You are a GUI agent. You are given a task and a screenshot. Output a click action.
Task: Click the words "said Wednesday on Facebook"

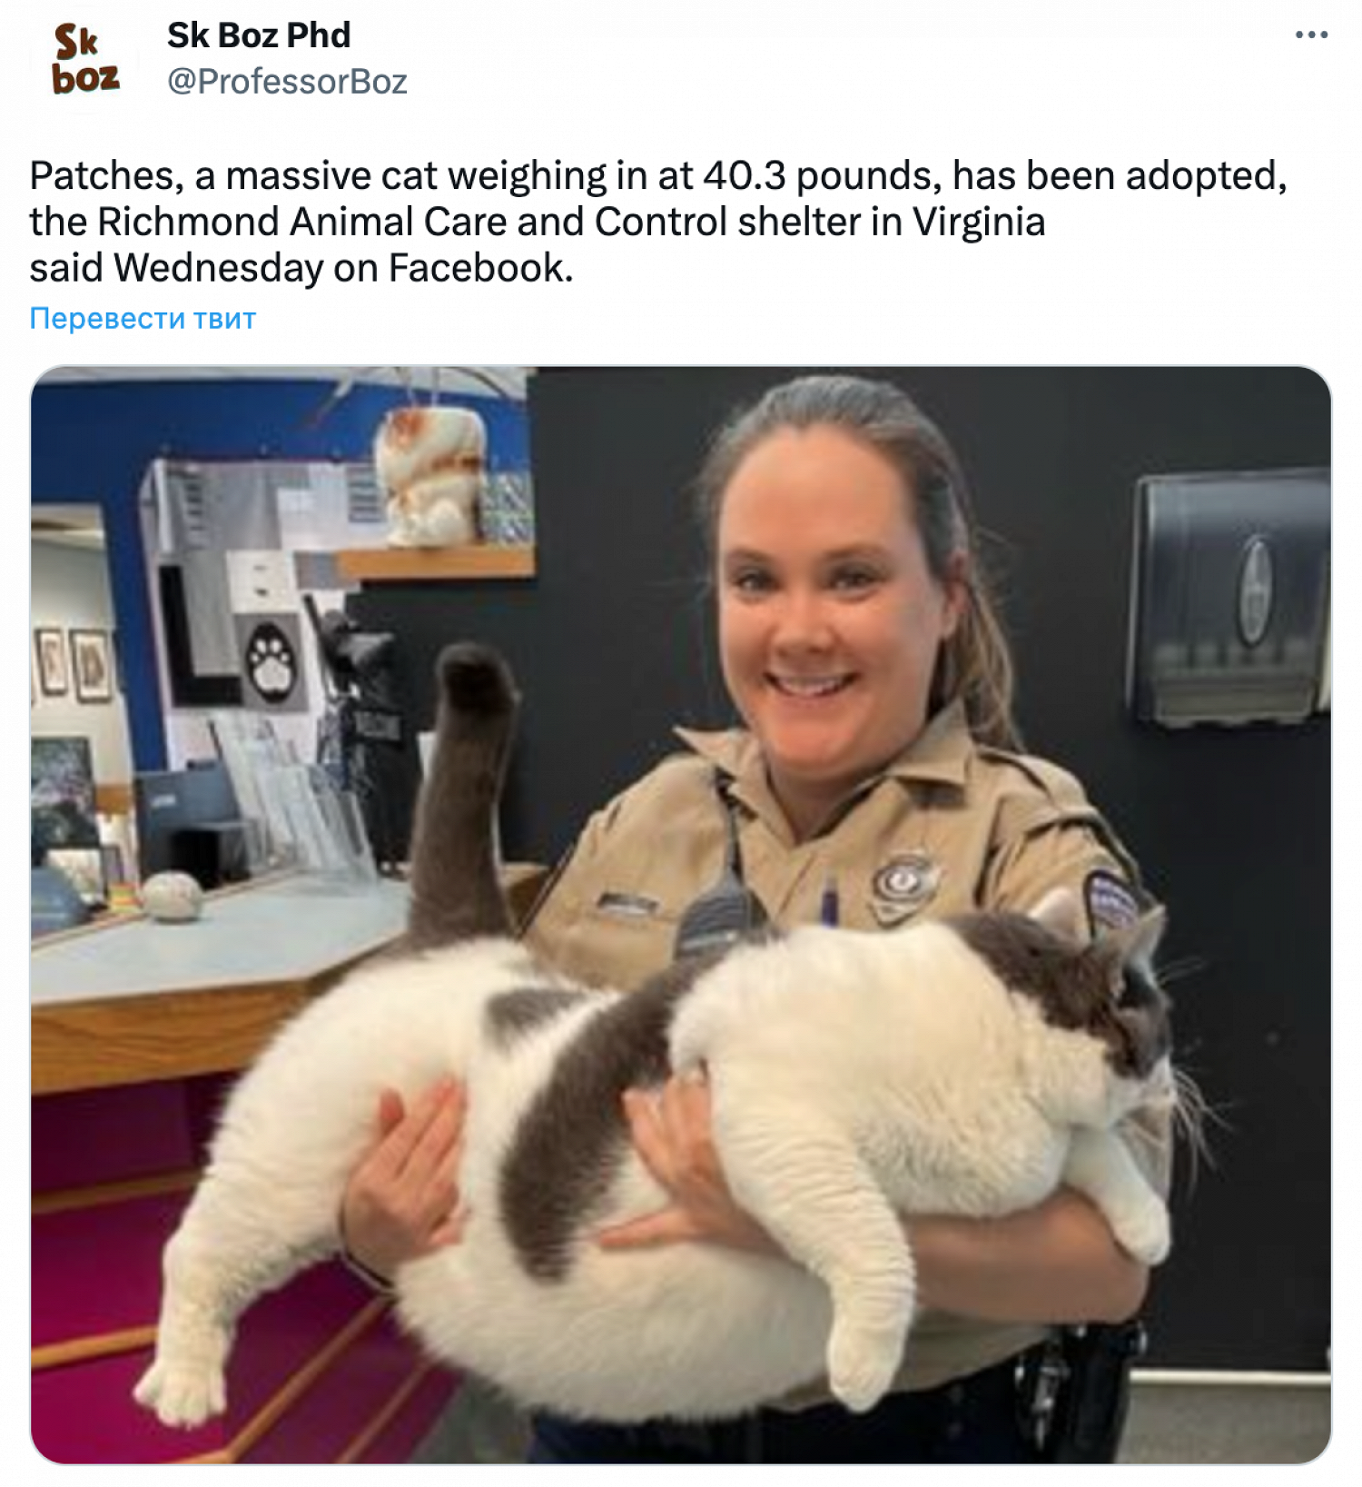click(x=301, y=268)
